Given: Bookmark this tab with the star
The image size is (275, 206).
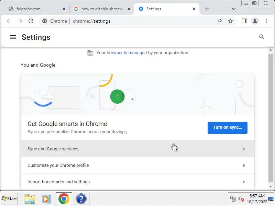Looking at the screenshot, I should click(230, 21).
